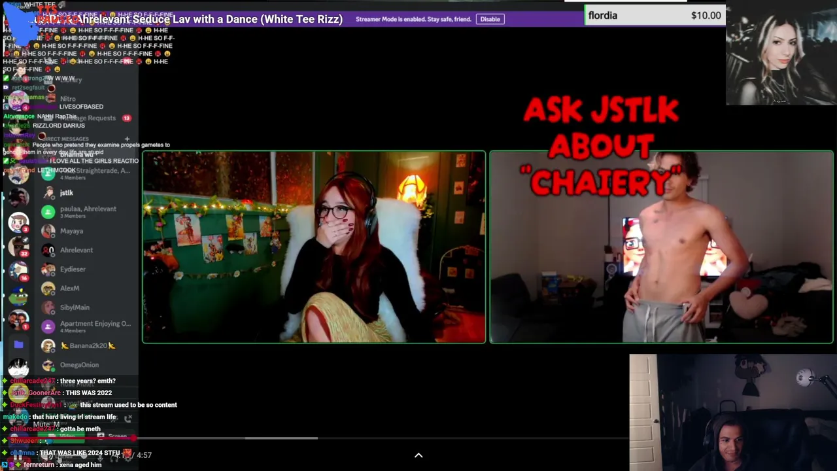Open the server with the 16 notification badge
The width and height of the screenshot is (837, 471).
tap(18, 271)
